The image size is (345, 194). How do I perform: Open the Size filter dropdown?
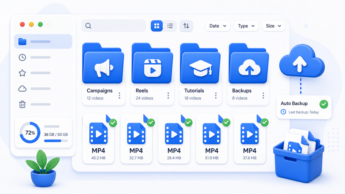pyautogui.click(x=273, y=26)
